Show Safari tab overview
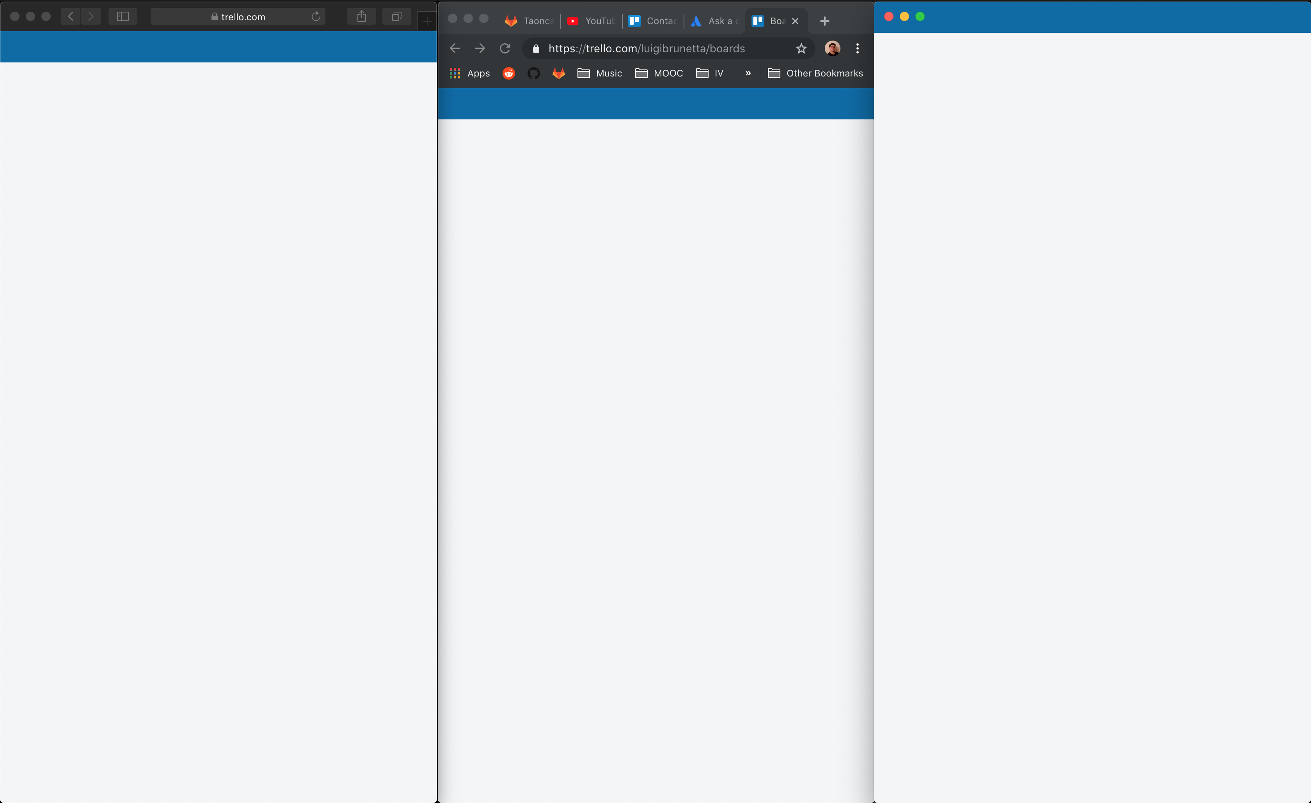Screen dimensions: 1311x803 [396, 16]
